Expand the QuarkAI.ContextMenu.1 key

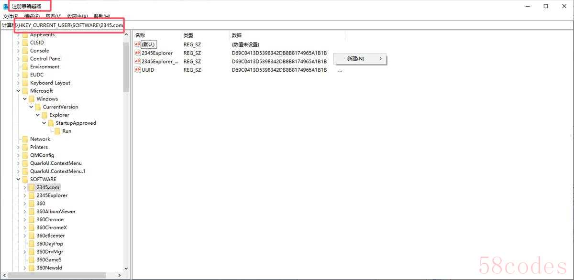click(x=19, y=171)
